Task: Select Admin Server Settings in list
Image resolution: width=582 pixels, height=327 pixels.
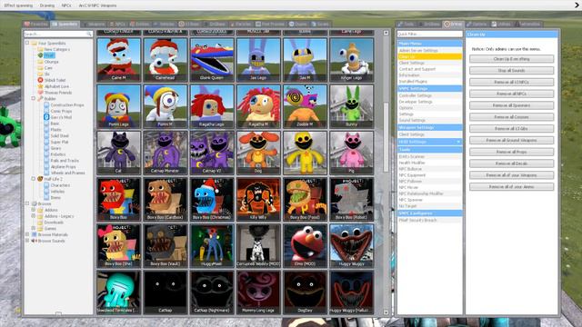Action: 430,50
